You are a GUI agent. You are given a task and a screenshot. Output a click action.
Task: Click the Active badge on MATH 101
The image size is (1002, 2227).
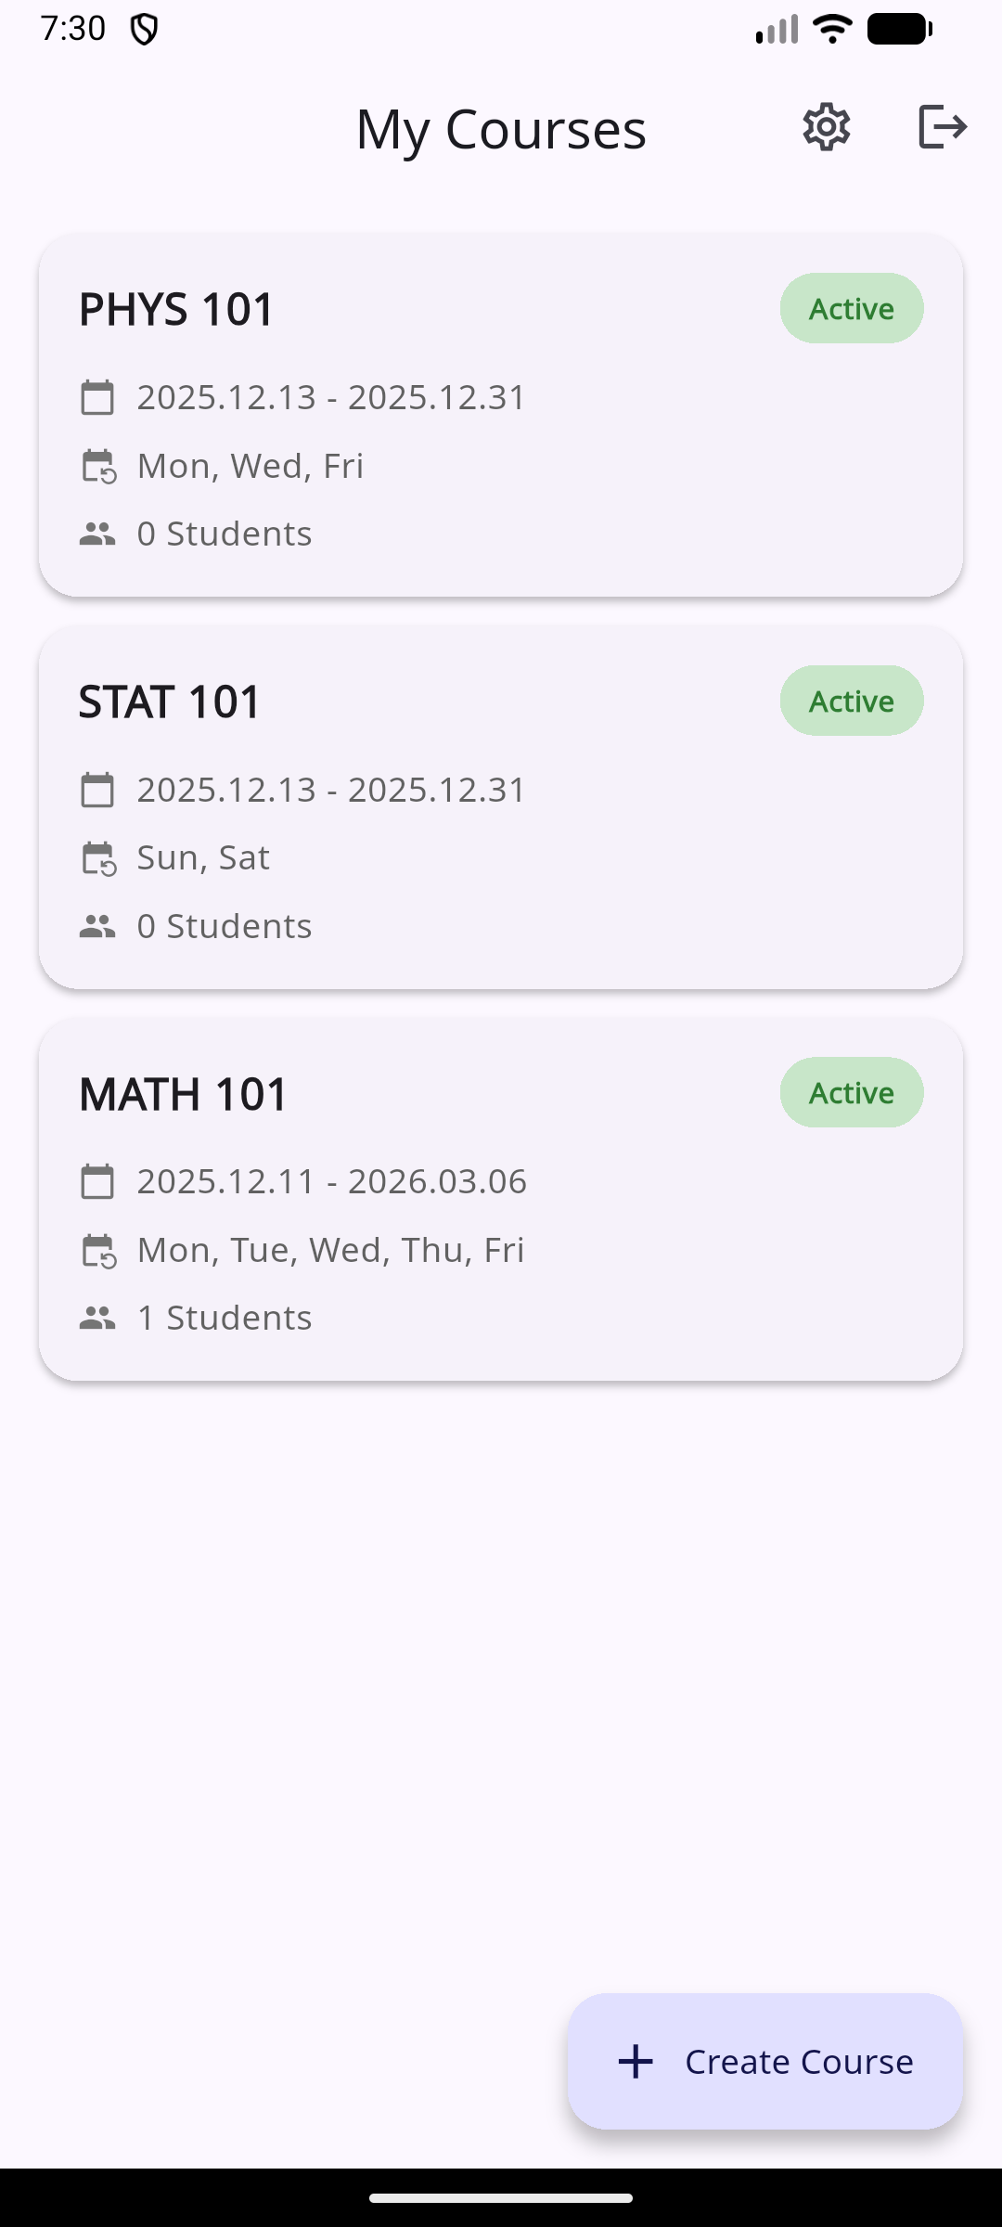pos(851,1092)
